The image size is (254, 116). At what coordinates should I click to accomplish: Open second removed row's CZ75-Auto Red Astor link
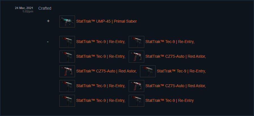pyautogui.click(x=175, y=57)
